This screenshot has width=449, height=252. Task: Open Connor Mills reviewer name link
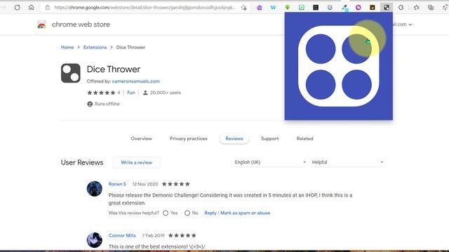tap(122, 236)
